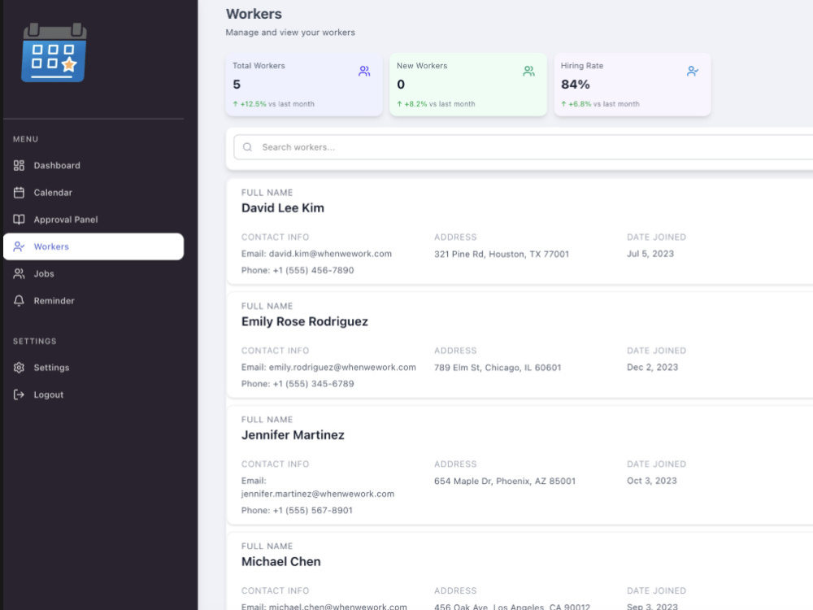Click date joined Dec 2, 2023
Screen dimensions: 813x610
[652, 368]
